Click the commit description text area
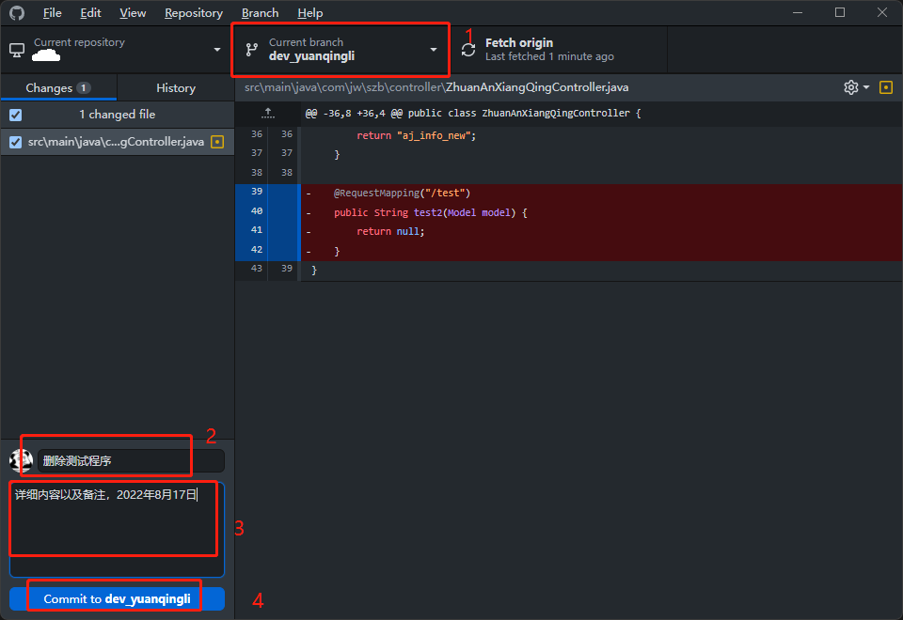 point(117,529)
